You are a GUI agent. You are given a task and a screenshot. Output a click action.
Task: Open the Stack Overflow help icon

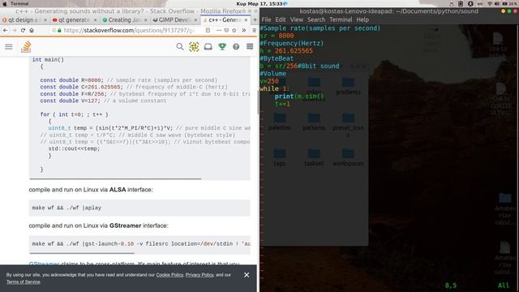236,47
